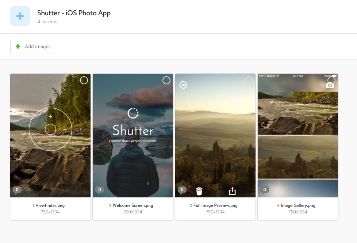Open the Image Gallery thumbnail
The width and height of the screenshot is (357, 243).
pos(298,146)
